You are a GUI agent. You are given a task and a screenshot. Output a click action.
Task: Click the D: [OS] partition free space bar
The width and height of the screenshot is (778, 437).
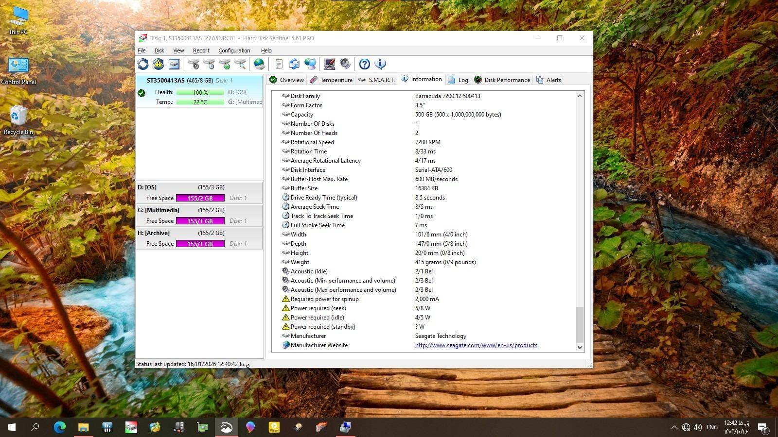pyautogui.click(x=200, y=198)
